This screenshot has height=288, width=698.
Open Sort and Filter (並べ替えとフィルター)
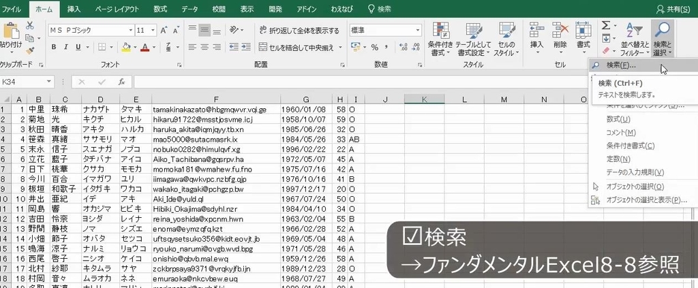635,39
